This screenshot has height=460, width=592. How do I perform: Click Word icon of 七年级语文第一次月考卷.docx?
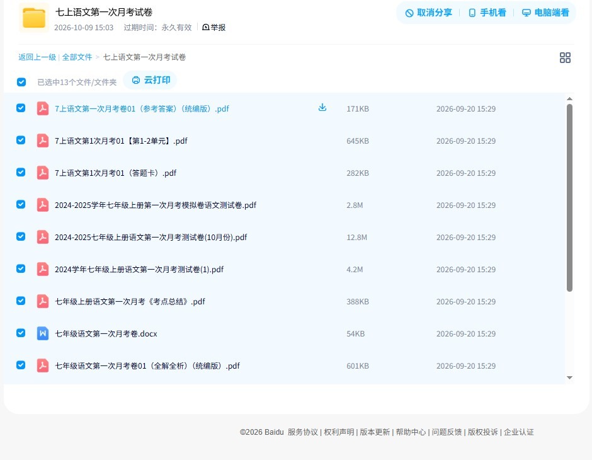tap(43, 333)
